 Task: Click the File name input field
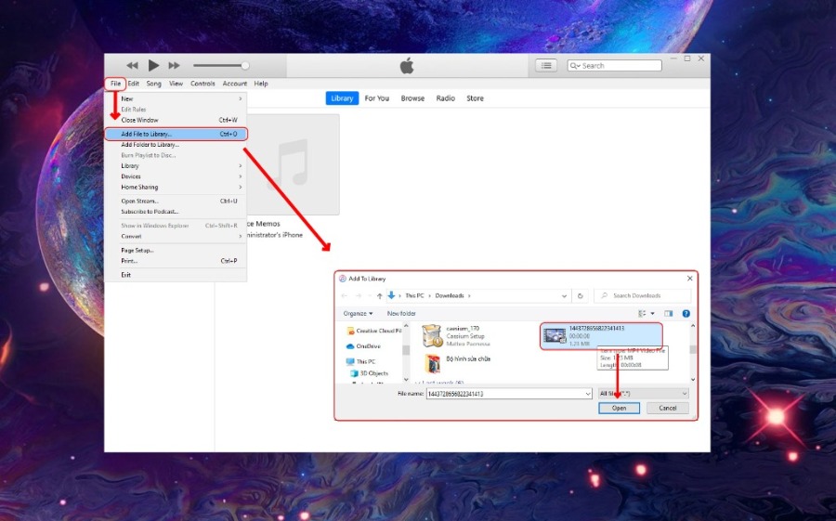505,394
